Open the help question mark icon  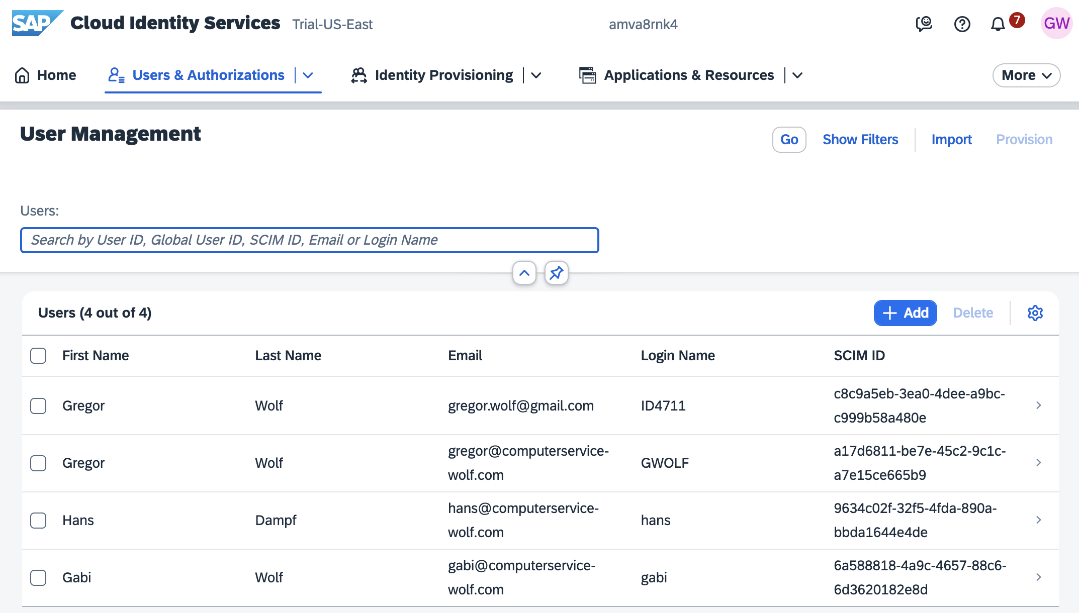pos(962,24)
